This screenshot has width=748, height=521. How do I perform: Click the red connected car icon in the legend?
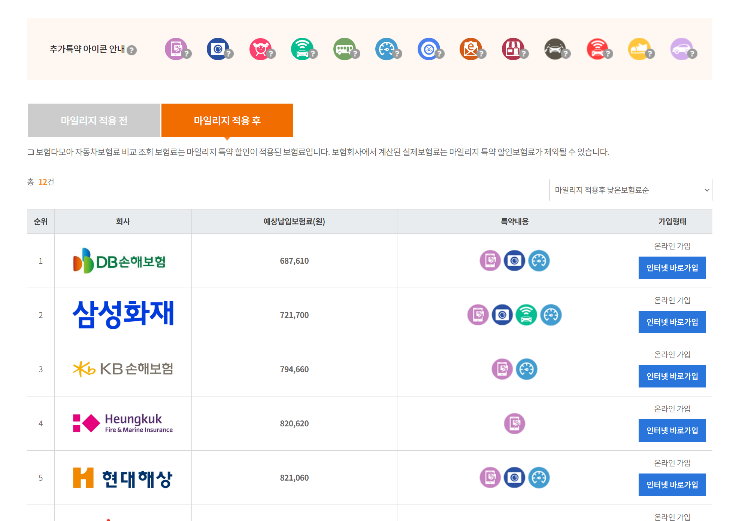click(x=597, y=49)
